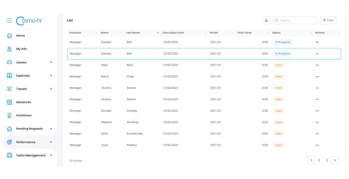Open Home from the sidebar

click(x=20, y=36)
